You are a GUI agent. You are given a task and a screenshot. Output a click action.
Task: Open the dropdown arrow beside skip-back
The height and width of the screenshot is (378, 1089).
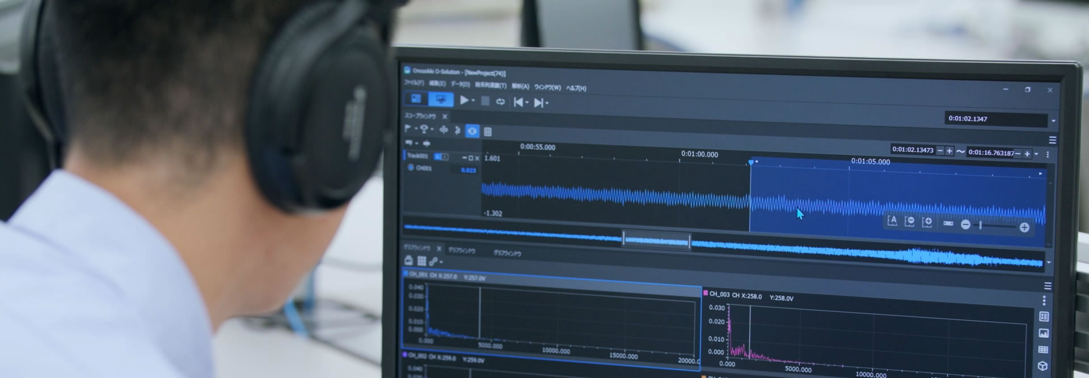[527, 103]
